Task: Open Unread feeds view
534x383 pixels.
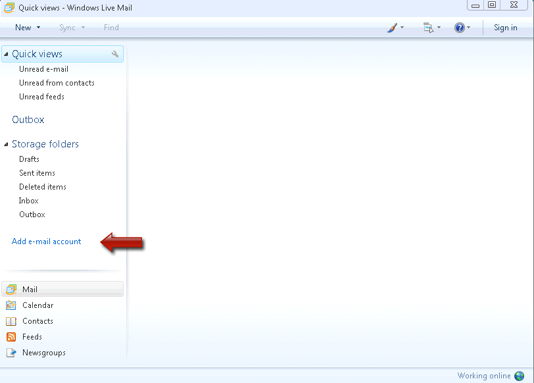Action: pos(41,97)
